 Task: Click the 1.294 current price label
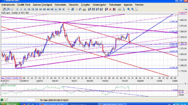[x=183, y=44]
